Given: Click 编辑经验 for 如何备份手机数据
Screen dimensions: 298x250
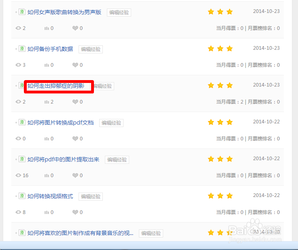Looking at the screenshot, I should click(x=91, y=49).
